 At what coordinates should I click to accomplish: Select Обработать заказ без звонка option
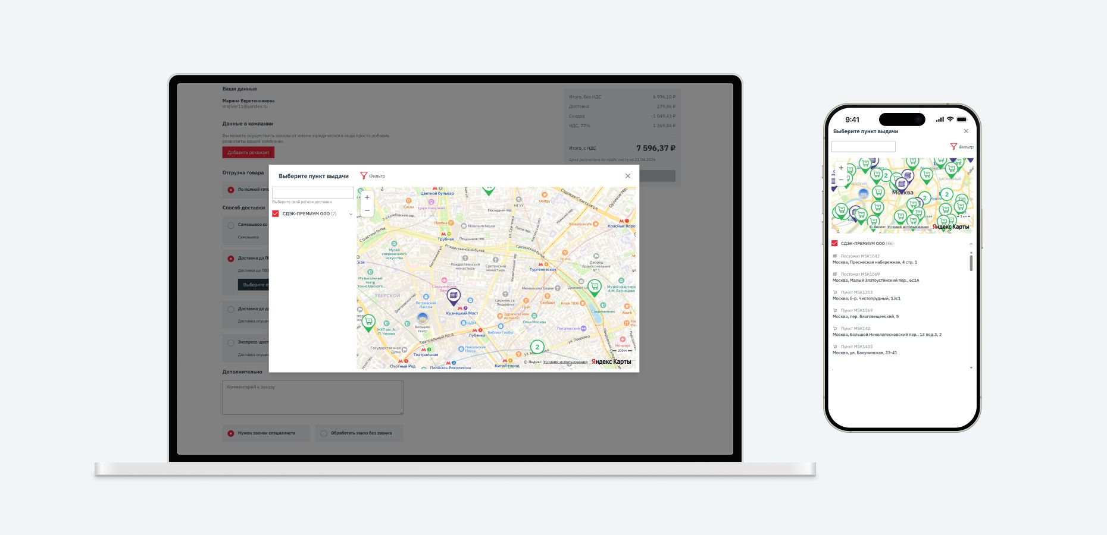pos(324,433)
